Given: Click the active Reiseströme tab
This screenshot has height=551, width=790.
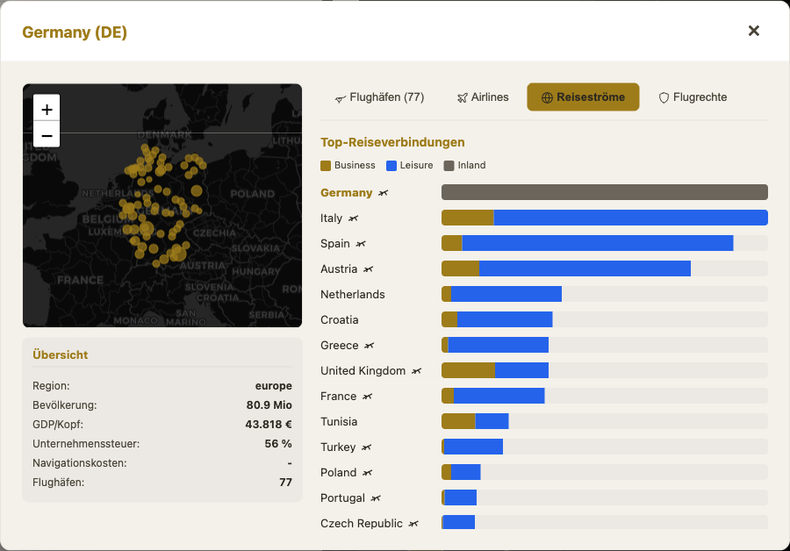Looking at the screenshot, I should [x=583, y=97].
